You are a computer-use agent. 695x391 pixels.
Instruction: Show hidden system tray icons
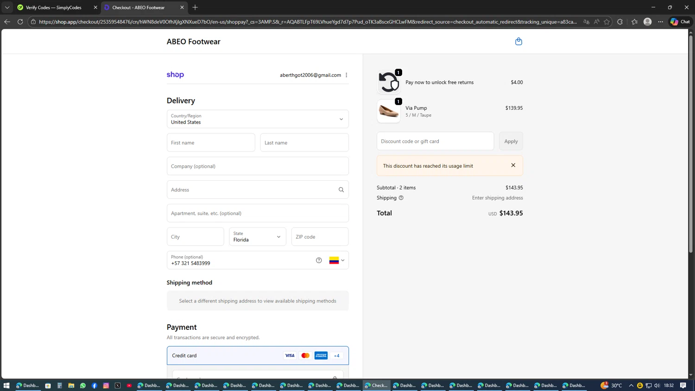tap(631, 385)
